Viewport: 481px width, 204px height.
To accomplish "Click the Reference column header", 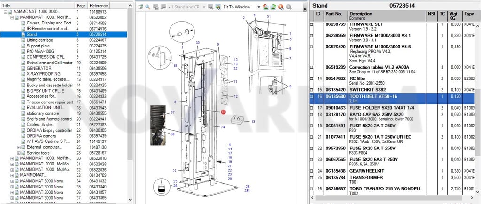I will [x=99, y=6].
